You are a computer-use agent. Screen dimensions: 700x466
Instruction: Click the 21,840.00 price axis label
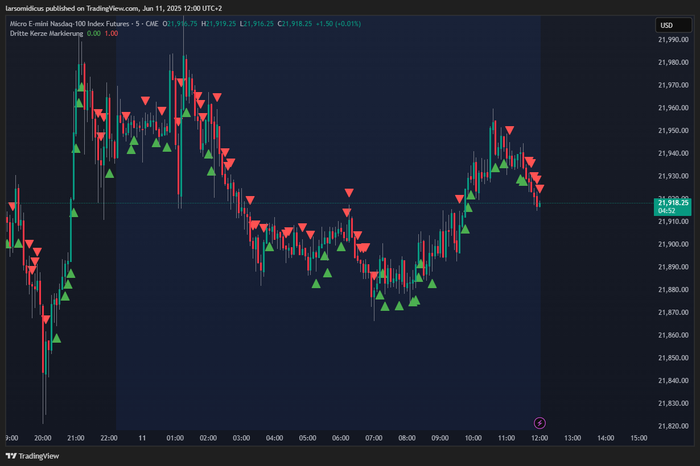click(x=673, y=381)
